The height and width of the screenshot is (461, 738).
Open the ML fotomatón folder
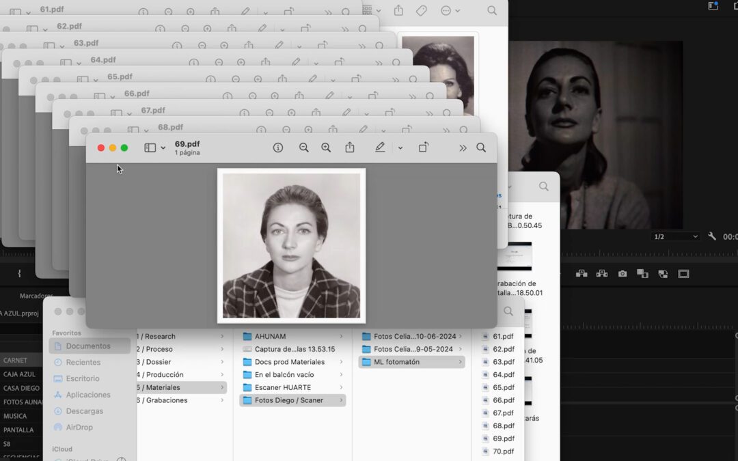pyautogui.click(x=412, y=362)
